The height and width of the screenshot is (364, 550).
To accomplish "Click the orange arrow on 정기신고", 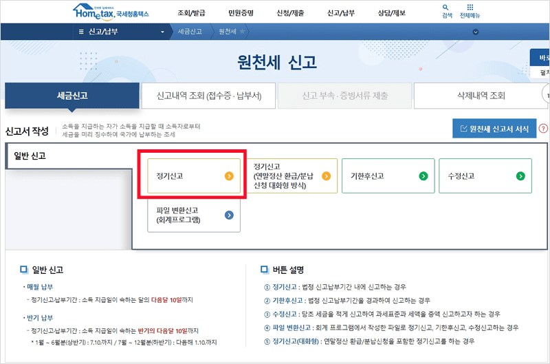I will point(229,176).
